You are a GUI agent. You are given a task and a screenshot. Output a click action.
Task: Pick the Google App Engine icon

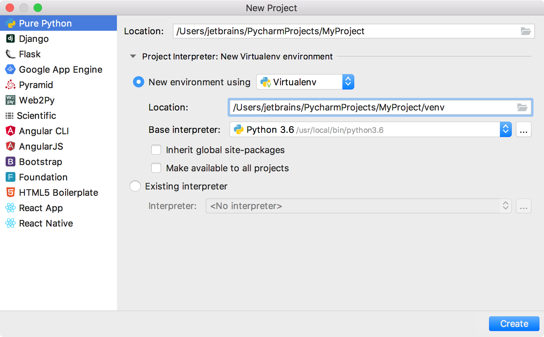click(11, 69)
